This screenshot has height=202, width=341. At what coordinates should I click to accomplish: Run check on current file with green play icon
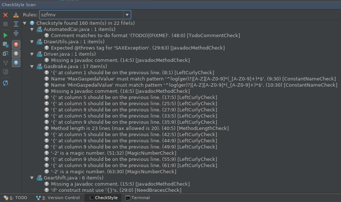[x=5, y=35]
